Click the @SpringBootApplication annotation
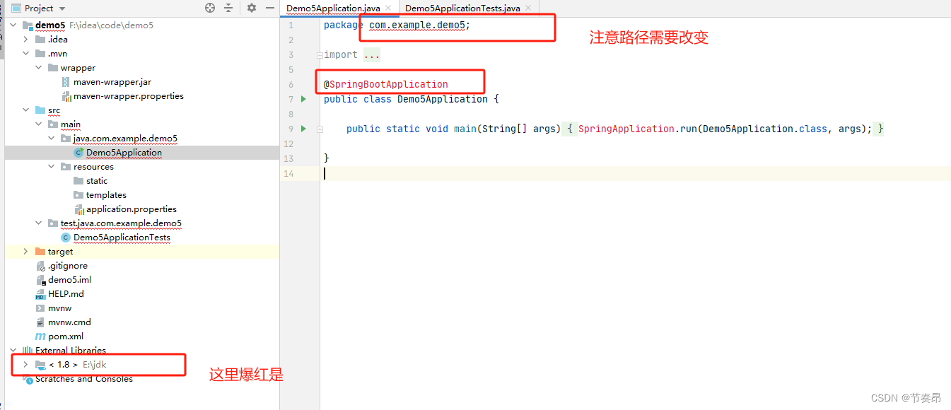Screen dimensions: 951x410 386,84
